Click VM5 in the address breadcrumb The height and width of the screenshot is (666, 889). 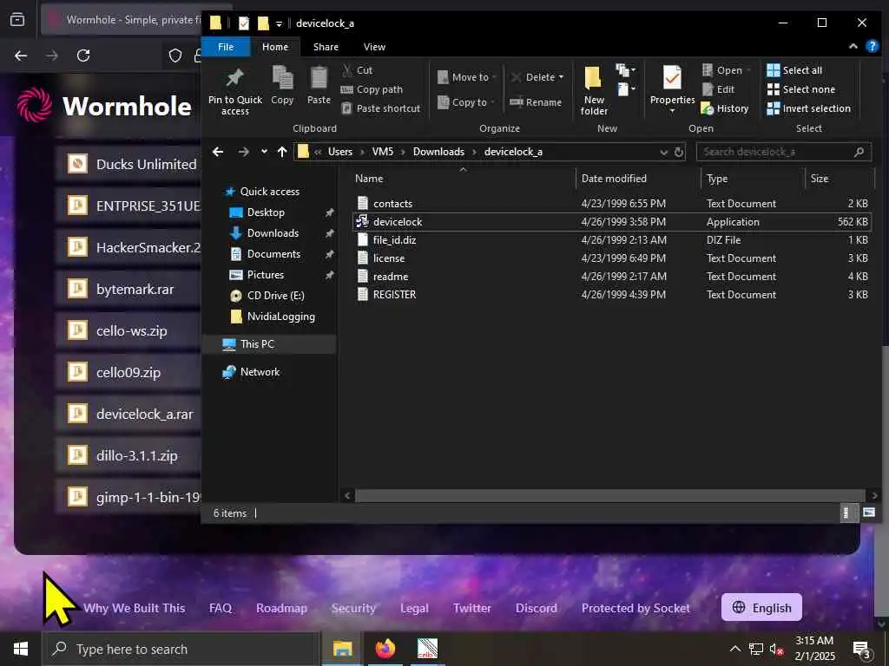(383, 152)
